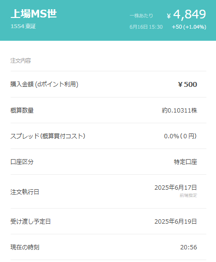Click the スプレッド(概算買付コスト) label
216x262 pixels.
coord(48,136)
